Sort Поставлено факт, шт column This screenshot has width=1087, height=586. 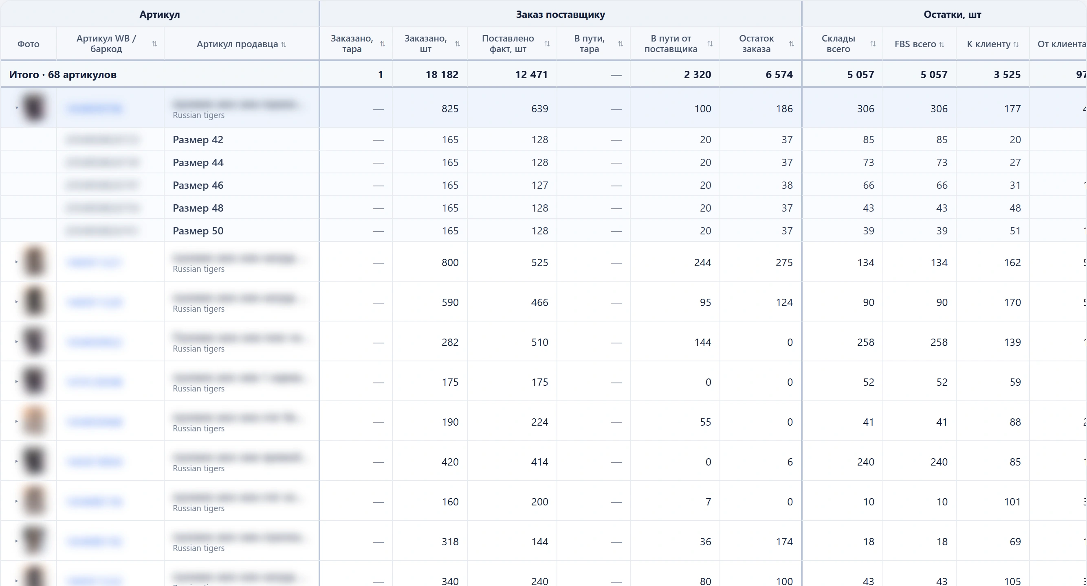(547, 44)
